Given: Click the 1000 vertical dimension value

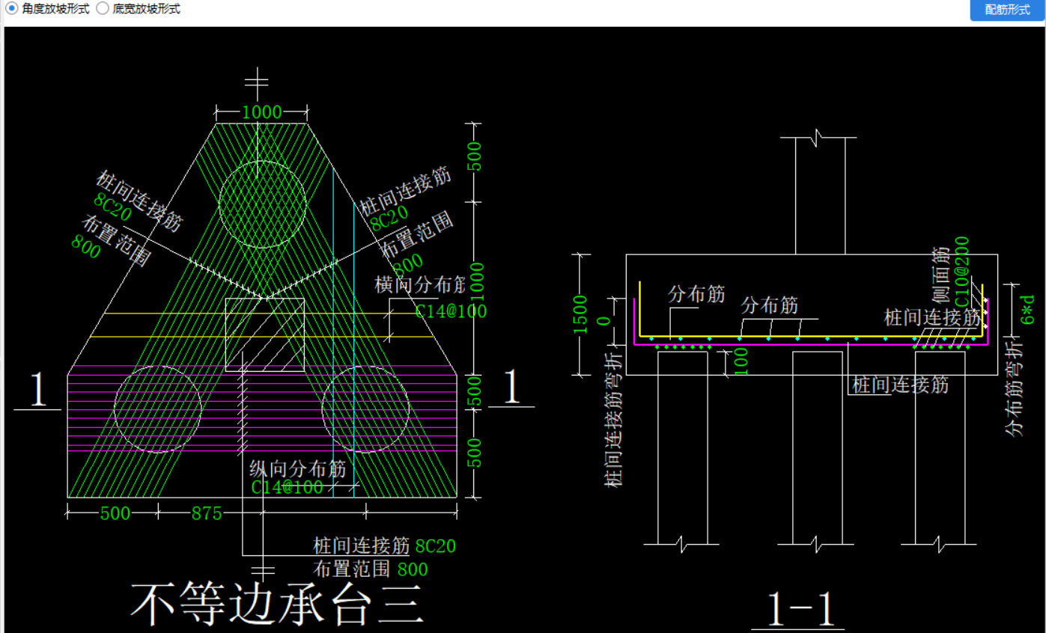Looking at the screenshot, I should click(x=477, y=283).
